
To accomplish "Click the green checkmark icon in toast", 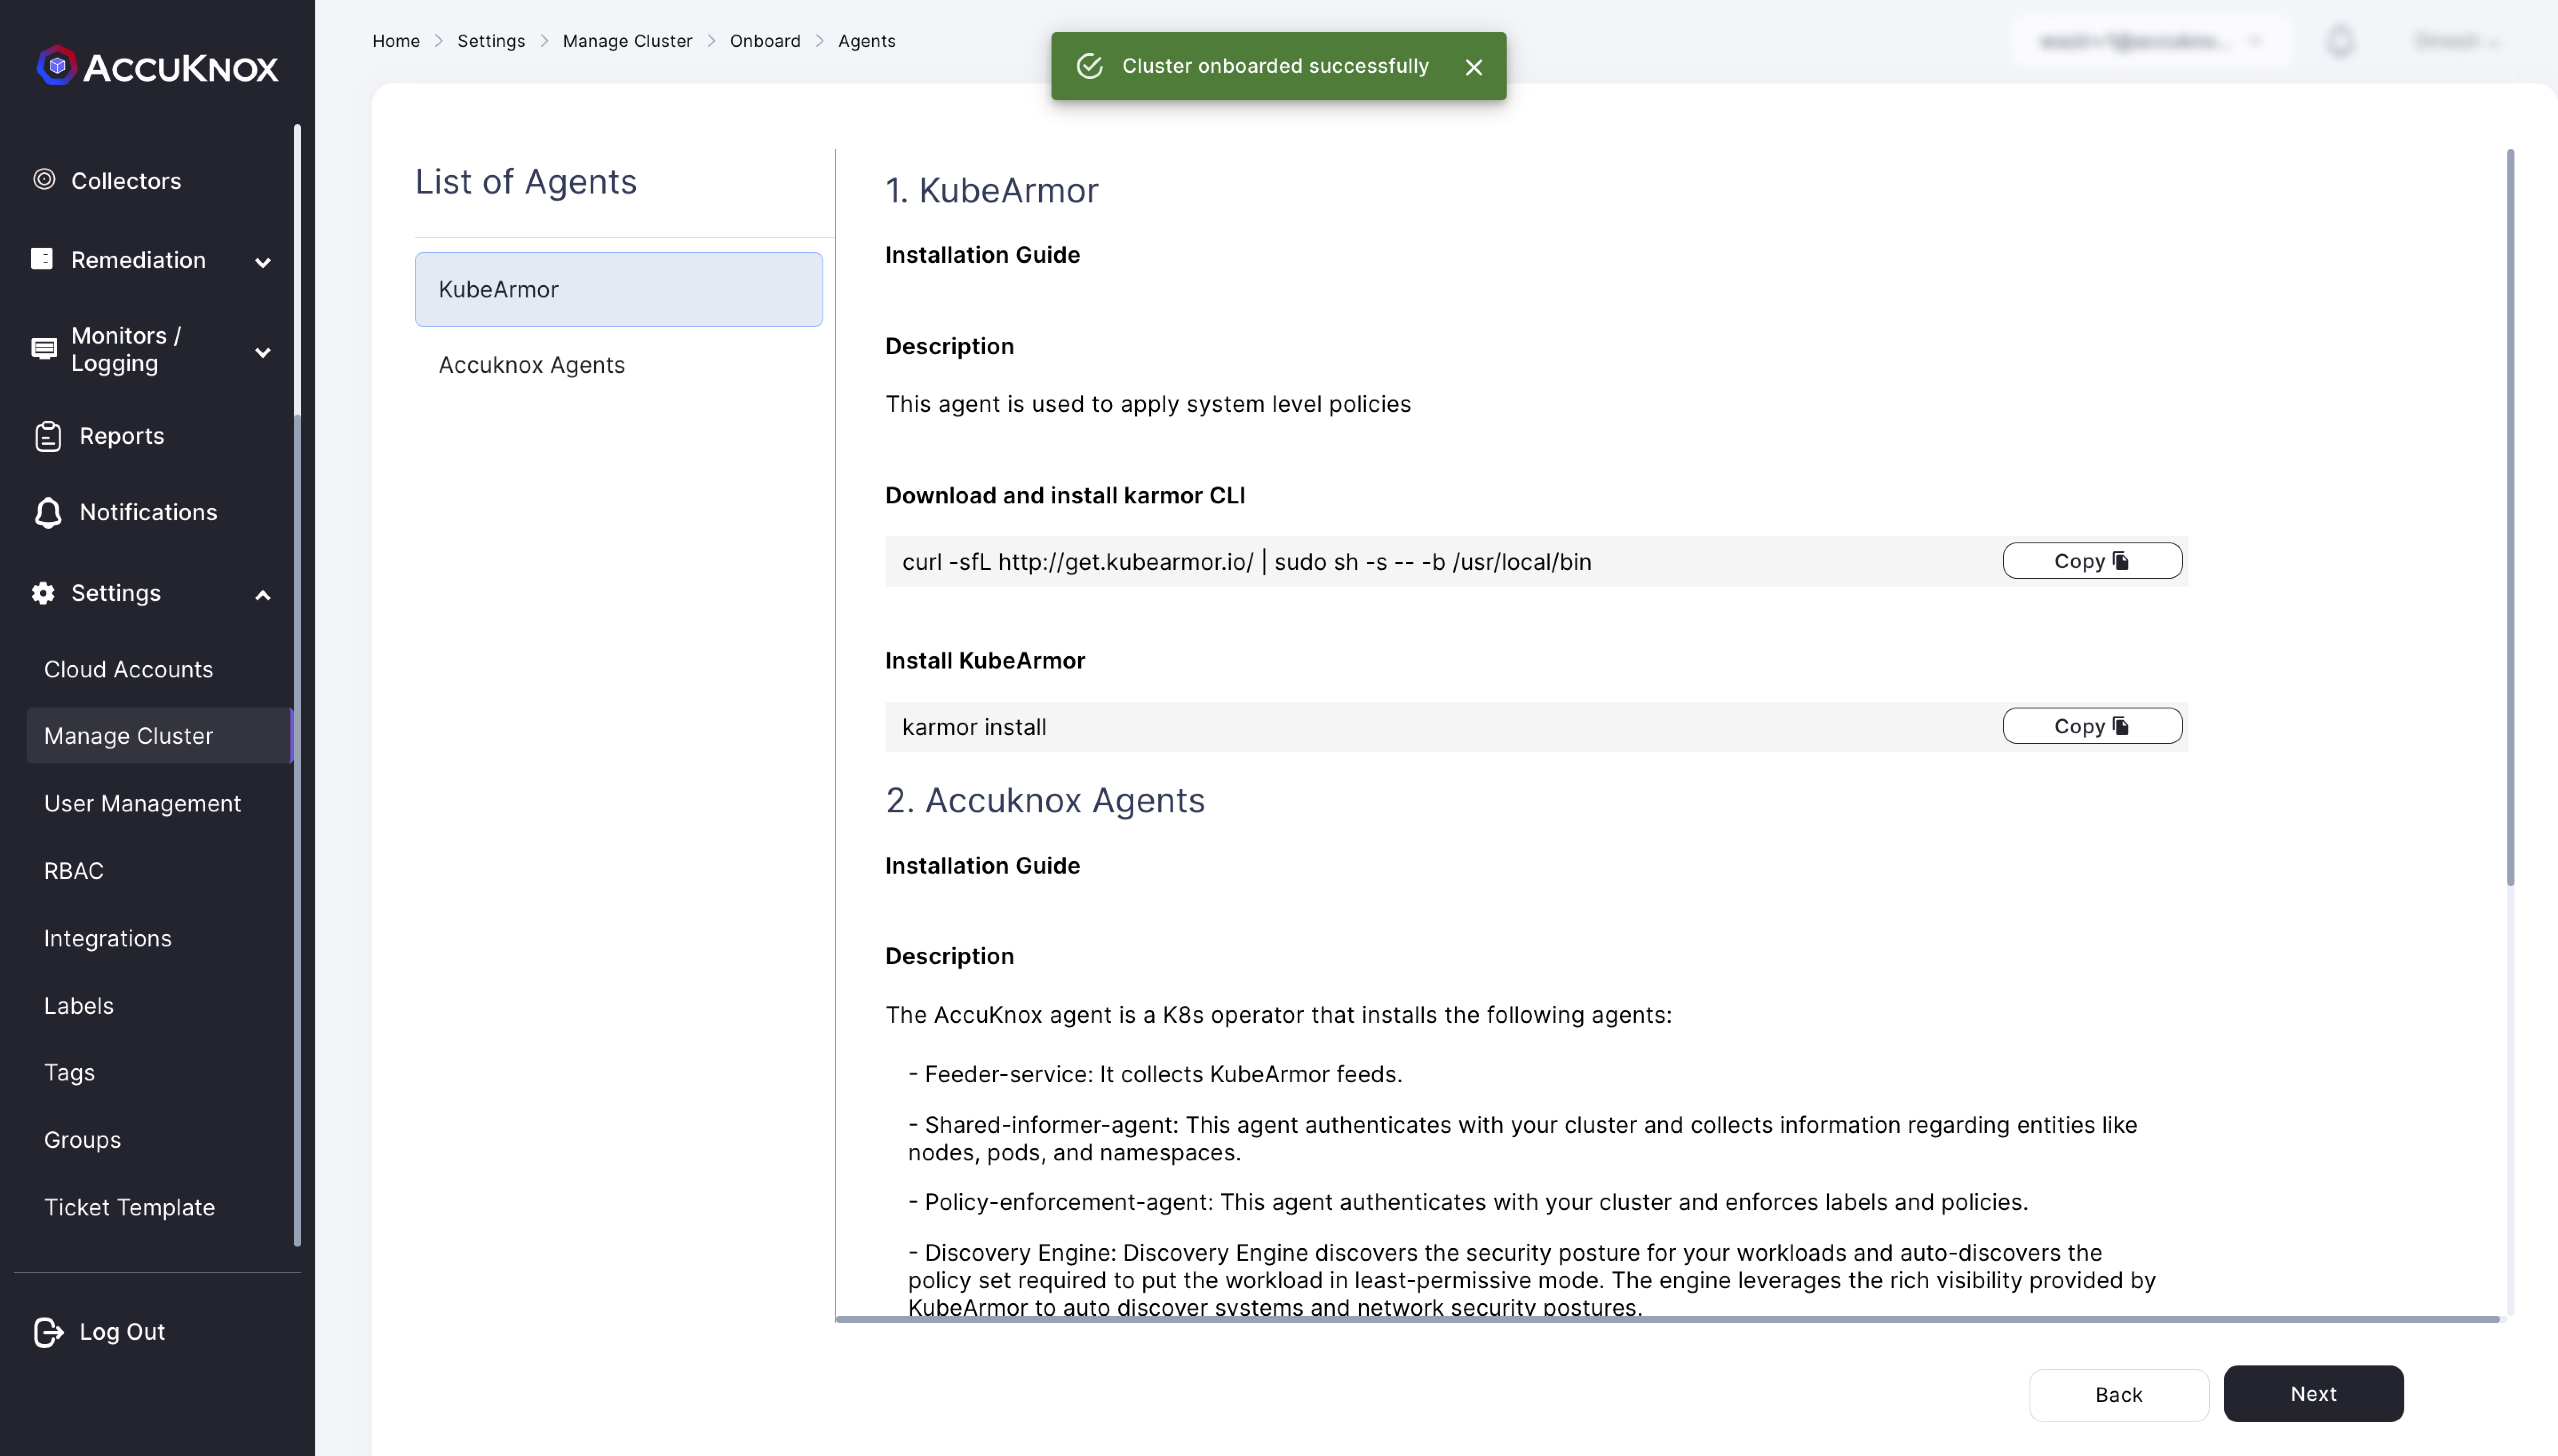I will (x=1089, y=66).
